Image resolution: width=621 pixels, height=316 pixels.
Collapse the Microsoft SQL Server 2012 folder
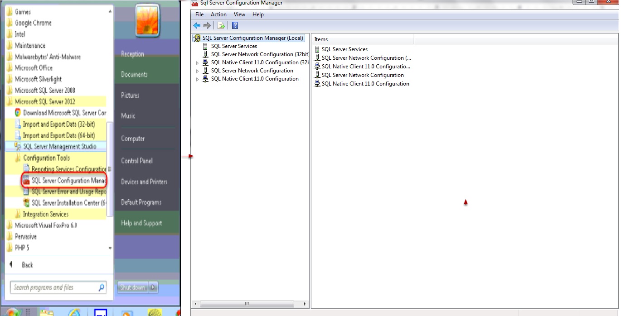(45, 102)
